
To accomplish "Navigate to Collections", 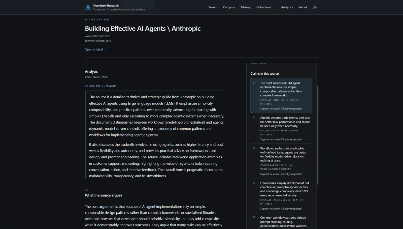I will click(x=263, y=7).
